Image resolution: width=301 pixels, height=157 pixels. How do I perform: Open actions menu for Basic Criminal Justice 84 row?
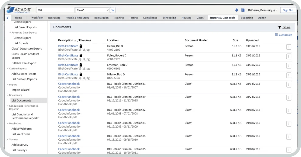coord(289,137)
